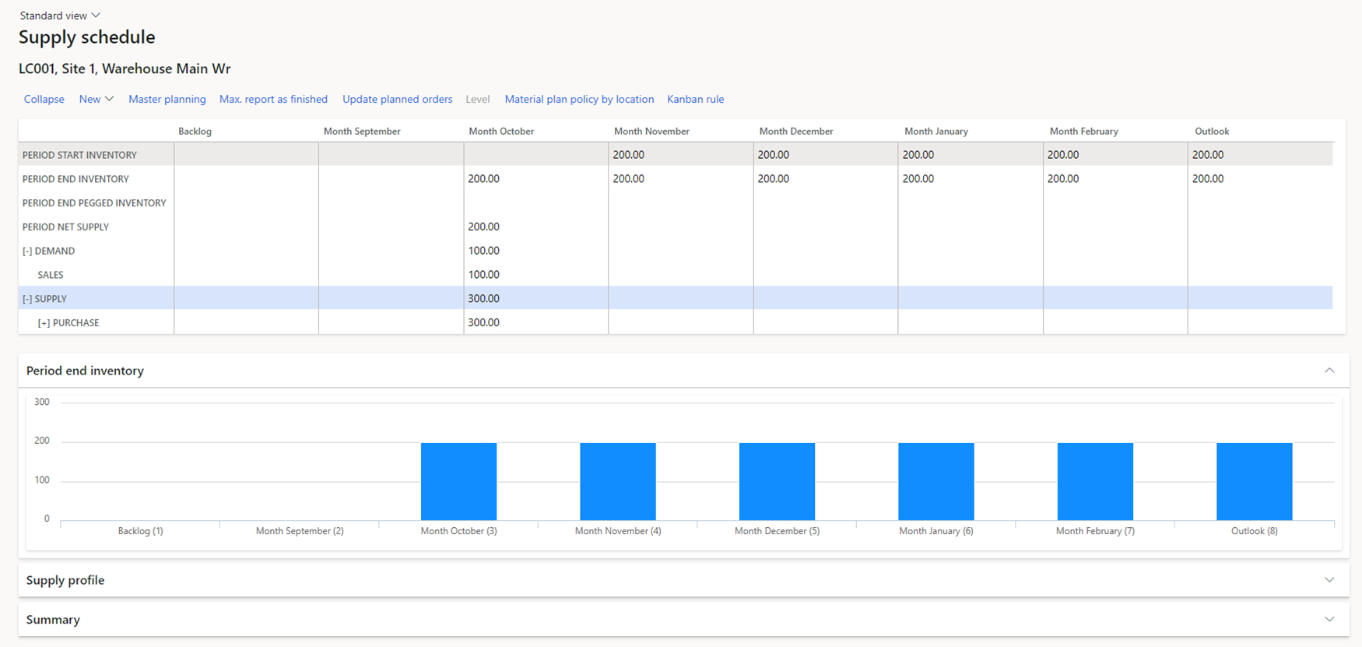The width and height of the screenshot is (1362, 647).
Task: Open Master planning action
Action: pos(167,99)
